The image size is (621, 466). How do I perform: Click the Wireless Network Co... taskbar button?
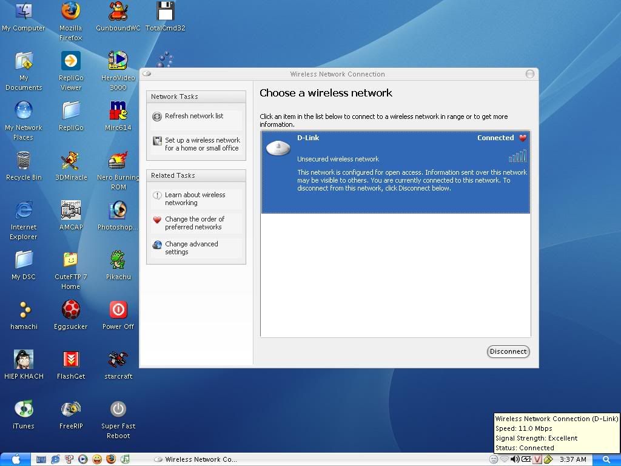pyautogui.click(x=196, y=459)
